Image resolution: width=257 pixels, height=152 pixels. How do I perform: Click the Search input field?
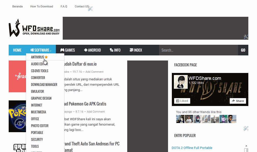(x=198, y=50)
